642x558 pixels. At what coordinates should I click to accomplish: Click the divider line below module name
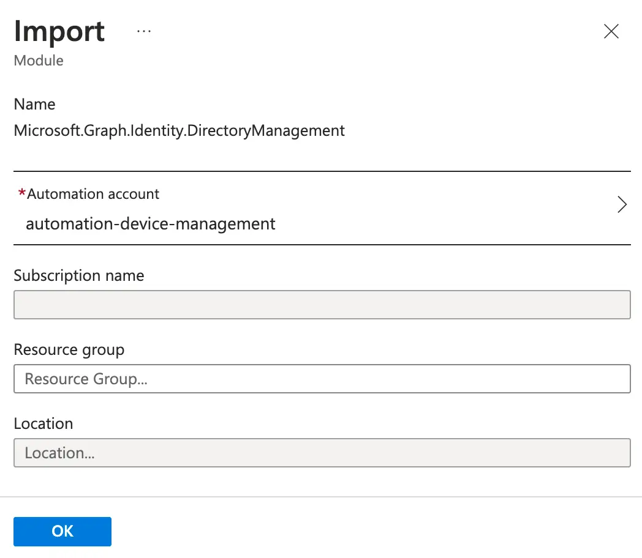click(322, 171)
